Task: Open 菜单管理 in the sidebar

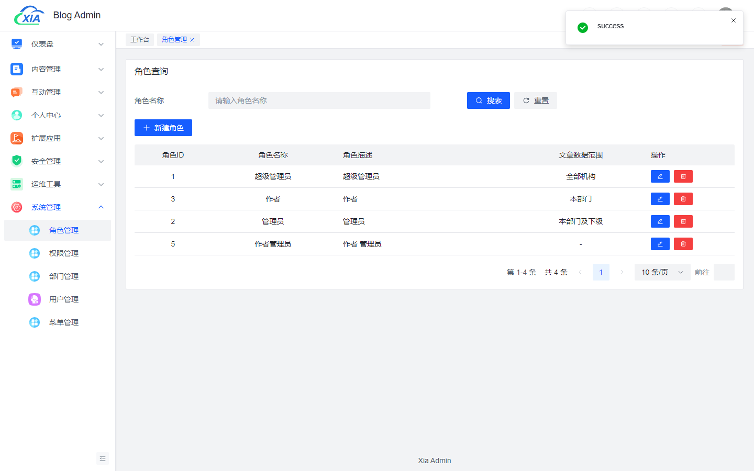Action: tap(58, 322)
